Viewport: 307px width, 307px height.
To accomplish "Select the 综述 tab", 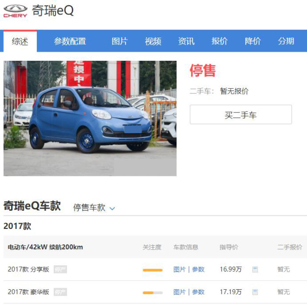I will 20,41.
